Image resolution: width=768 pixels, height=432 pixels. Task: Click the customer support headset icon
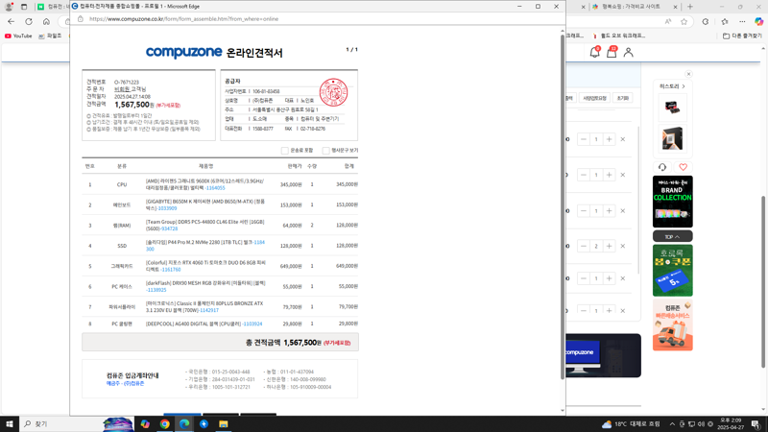[662, 167]
